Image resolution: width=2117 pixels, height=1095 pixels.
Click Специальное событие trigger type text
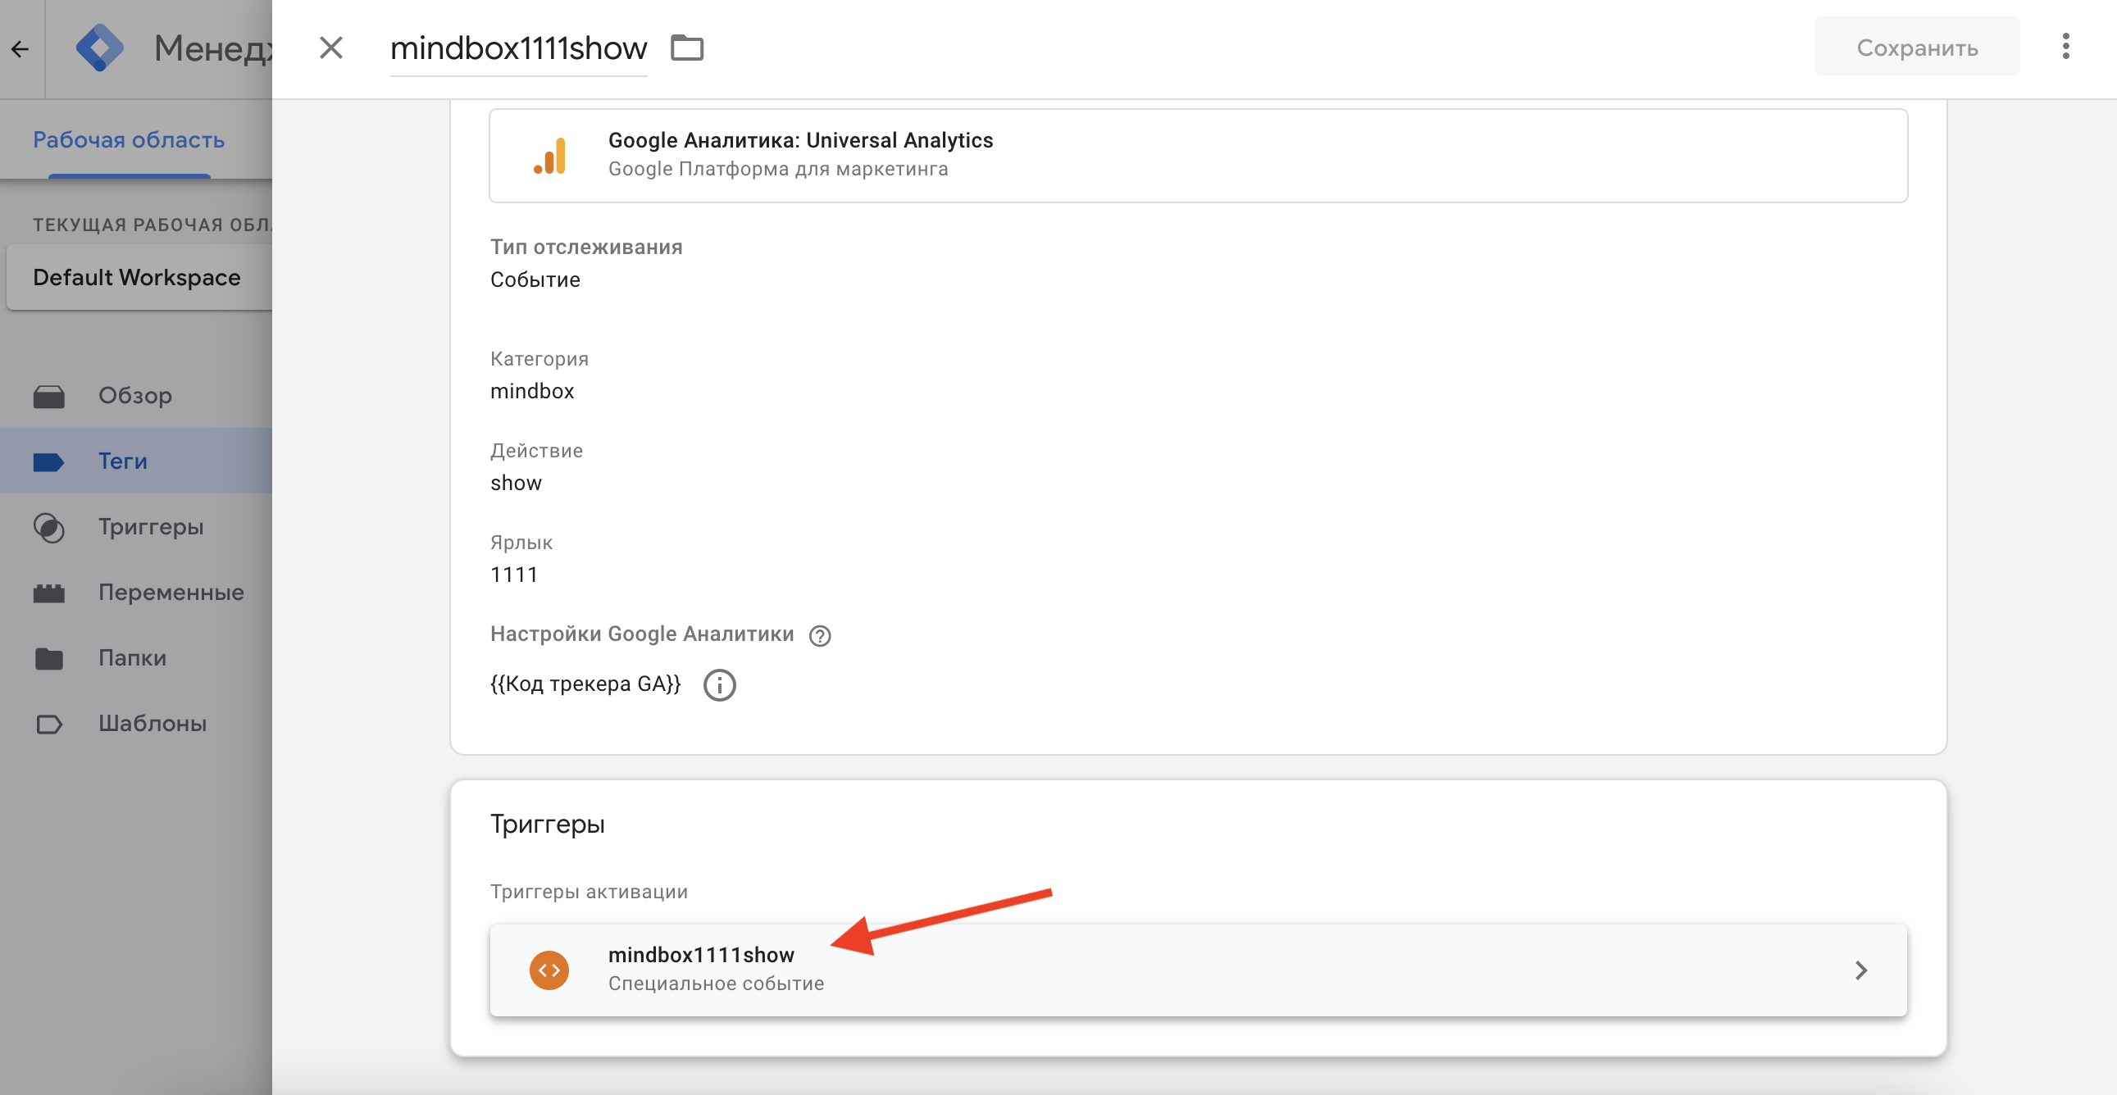click(716, 984)
